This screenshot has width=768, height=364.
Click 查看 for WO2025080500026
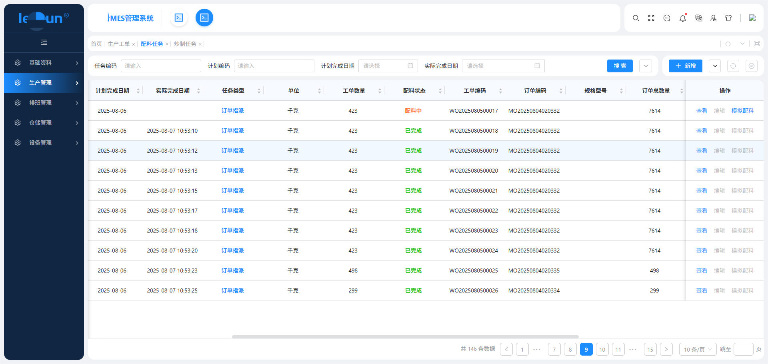click(702, 290)
